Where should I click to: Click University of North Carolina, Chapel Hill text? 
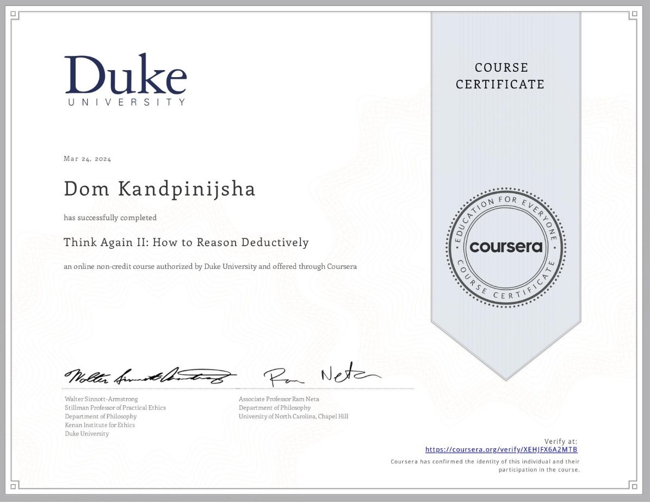coord(294,416)
